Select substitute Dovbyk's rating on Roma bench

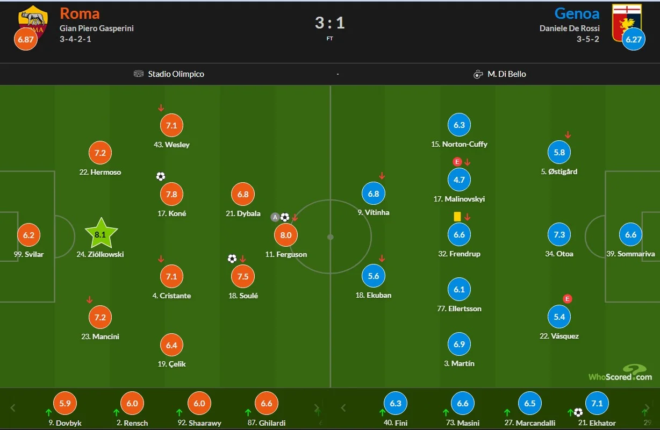click(65, 403)
